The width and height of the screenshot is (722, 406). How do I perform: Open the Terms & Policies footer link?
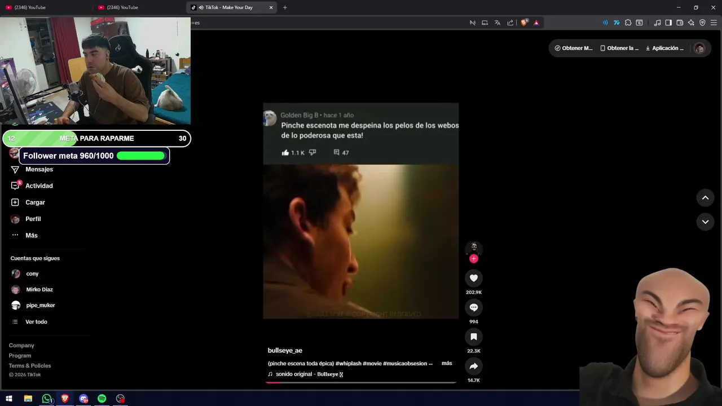click(x=30, y=365)
